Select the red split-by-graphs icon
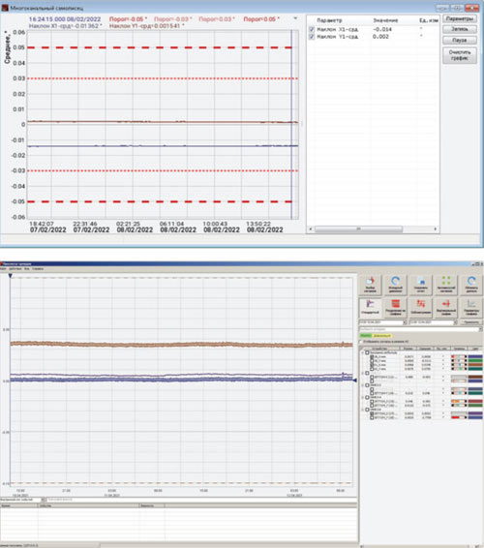 395,307
